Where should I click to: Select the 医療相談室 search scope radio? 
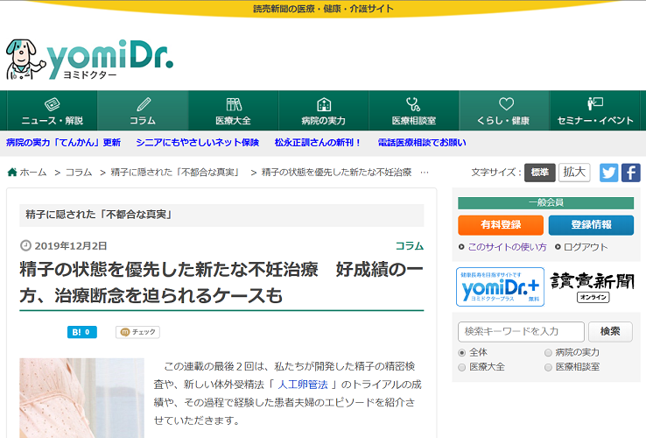548,367
